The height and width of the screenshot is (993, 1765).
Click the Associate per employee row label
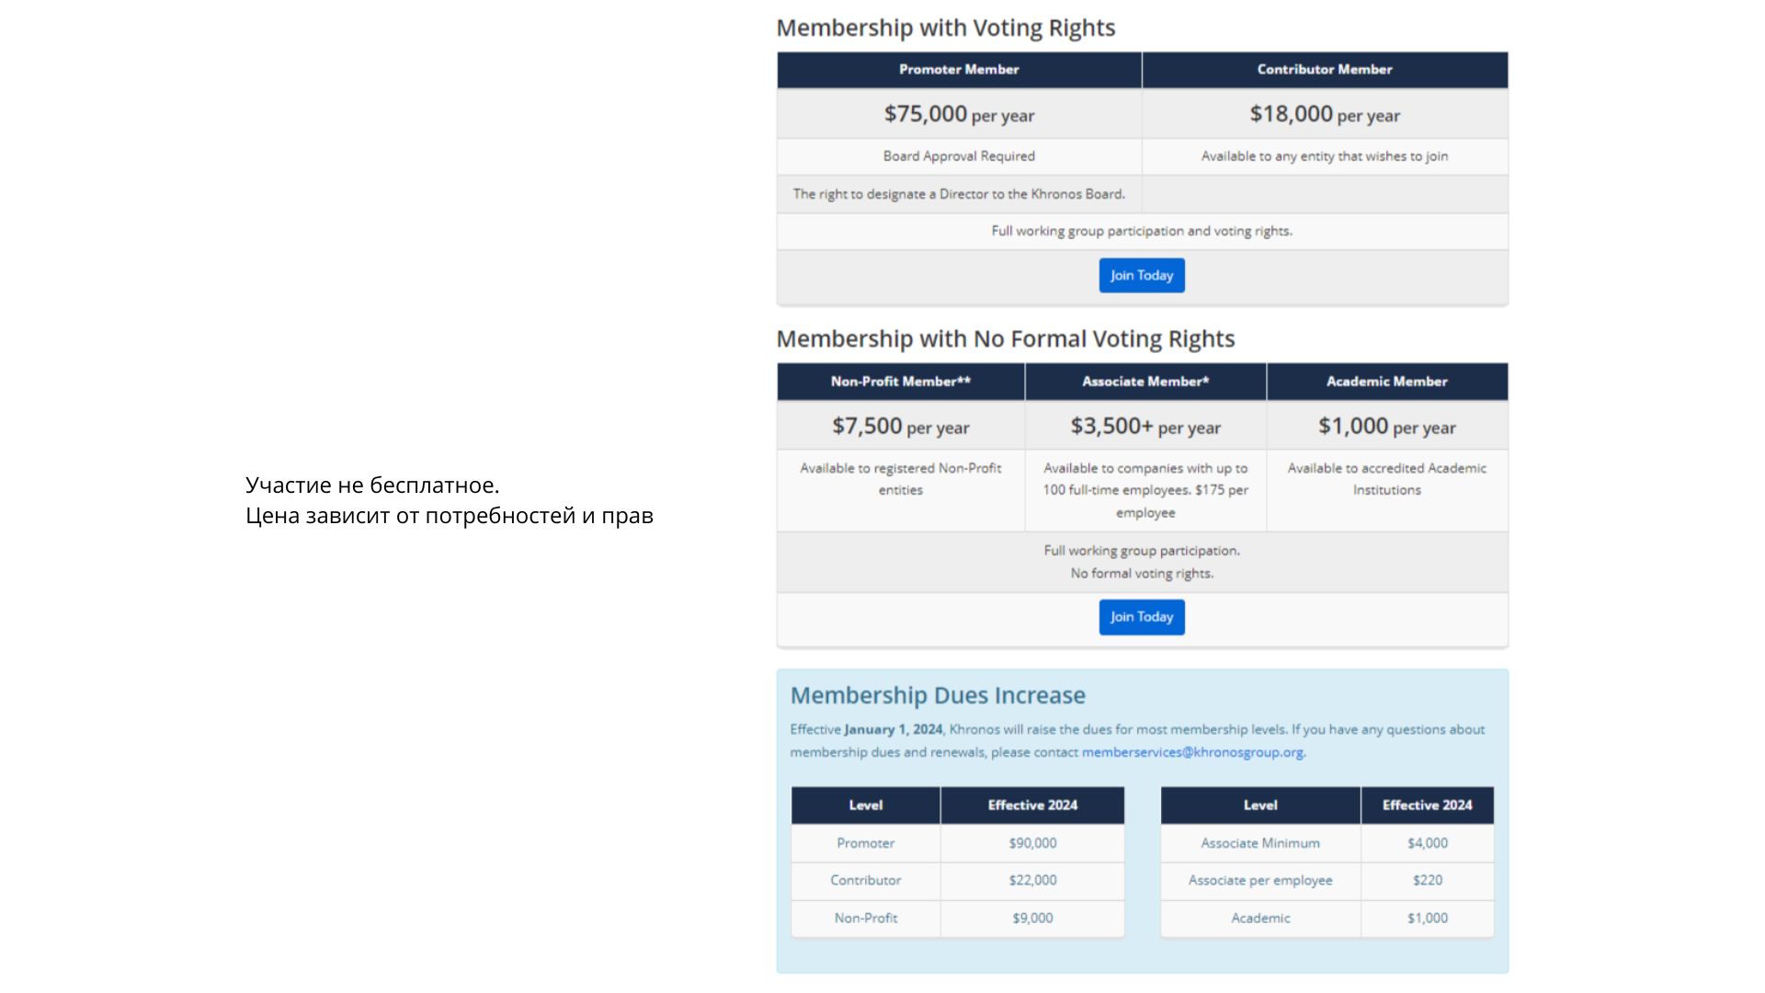(1260, 880)
